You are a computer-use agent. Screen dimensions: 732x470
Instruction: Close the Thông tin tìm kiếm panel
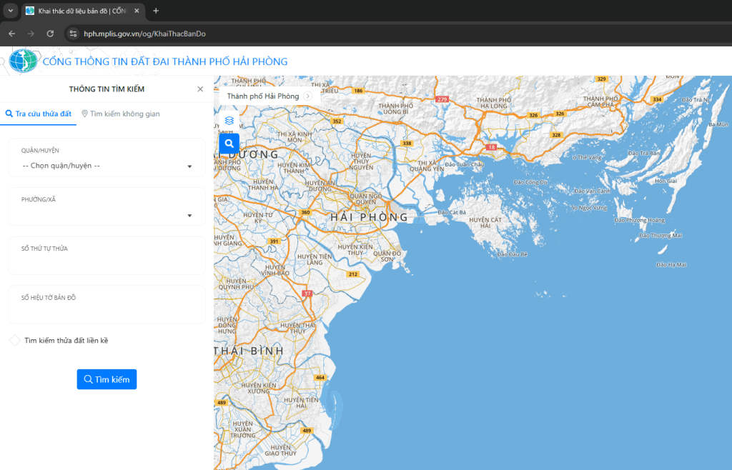click(x=200, y=89)
